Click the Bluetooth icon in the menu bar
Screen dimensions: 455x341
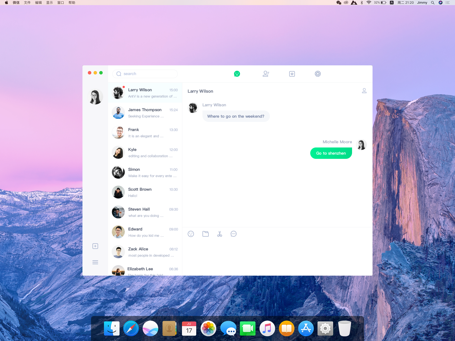362,3
